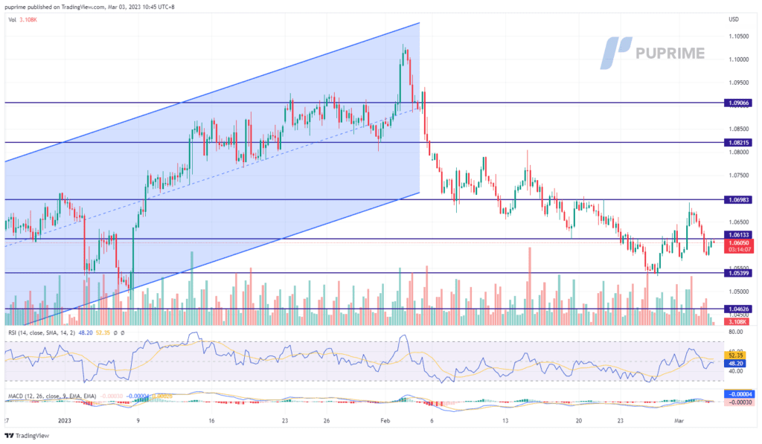Click the 1.05000 price axis tick

click(x=738, y=292)
